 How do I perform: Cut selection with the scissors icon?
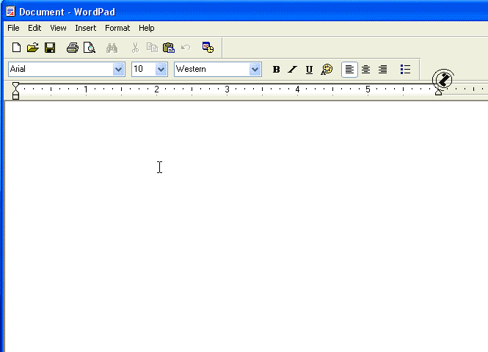coord(135,48)
